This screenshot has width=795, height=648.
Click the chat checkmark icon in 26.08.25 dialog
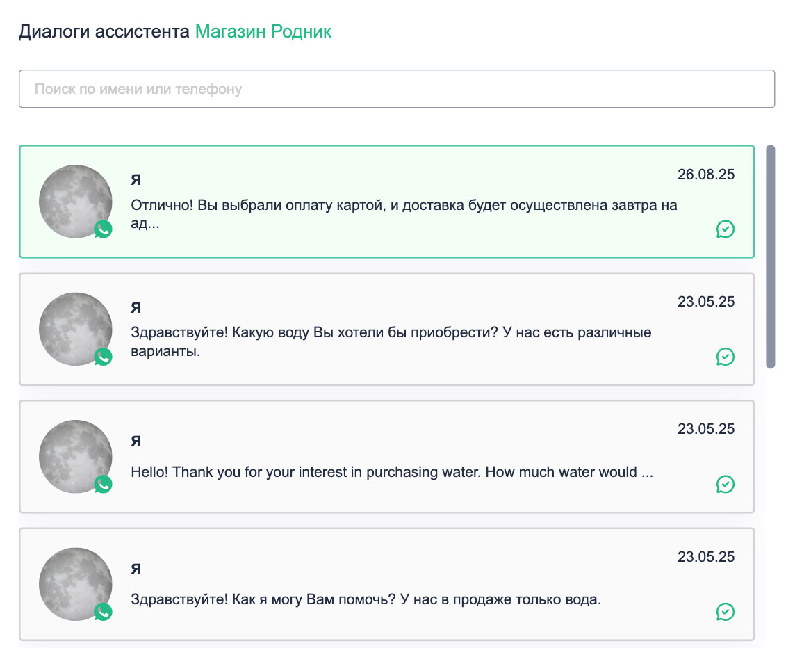coord(725,229)
